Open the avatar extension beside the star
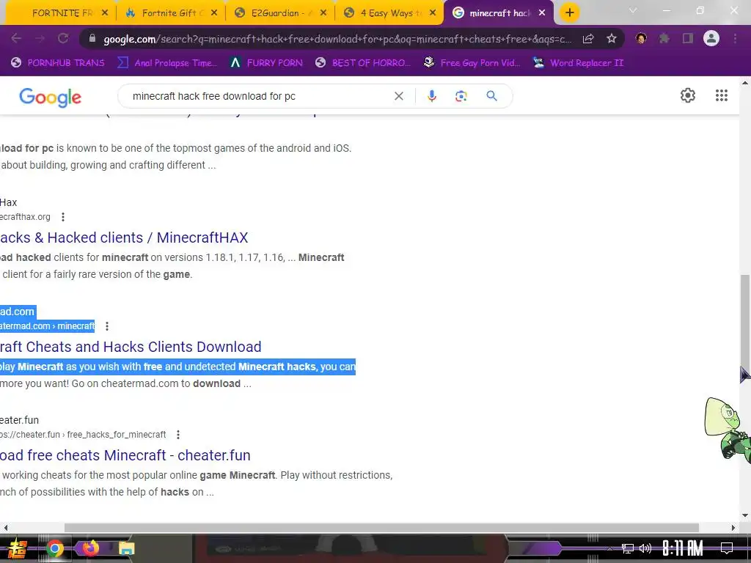751x563 pixels. tap(641, 38)
